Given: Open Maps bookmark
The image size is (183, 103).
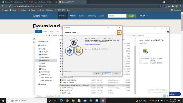Looking at the screenshot, I should (x=32, y=10).
